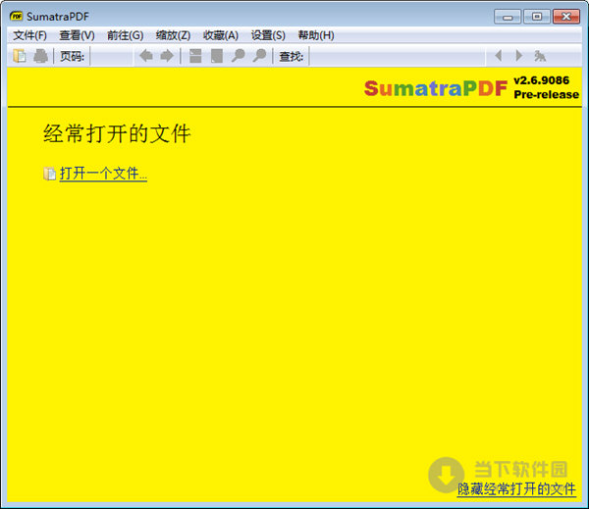589x509 pixels.
Task: Click the zoom in magnifier icon
Action: coord(259,56)
